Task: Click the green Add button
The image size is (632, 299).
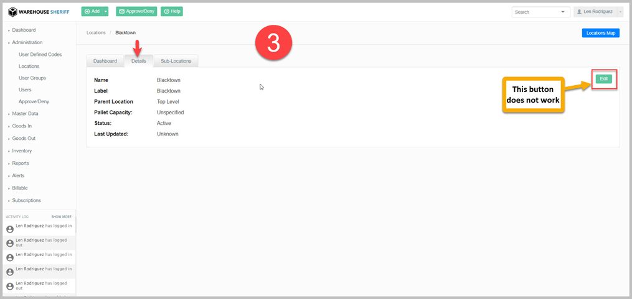Action: click(x=92, y=11)
